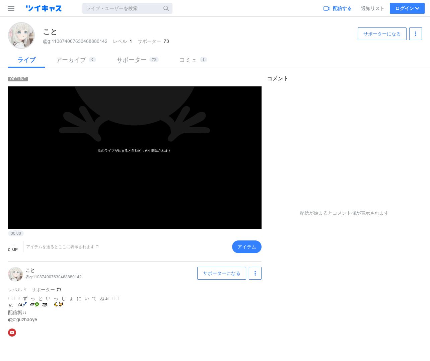
Task: Click the lower サポーターになる button
Action: [x=222, y=273]
